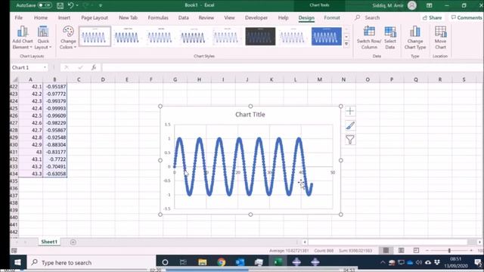Open the Page Layout tab
The height and width of the screenshot is (272, 484).
(x=95, y=17)
